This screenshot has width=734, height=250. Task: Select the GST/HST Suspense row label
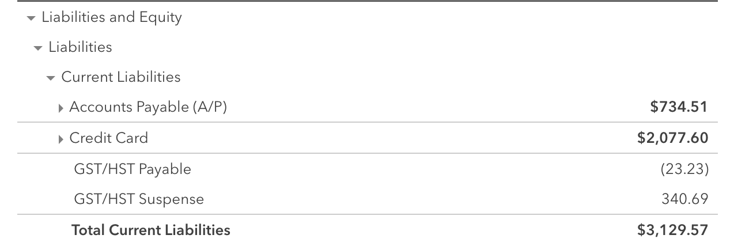[x=139, y=199]
